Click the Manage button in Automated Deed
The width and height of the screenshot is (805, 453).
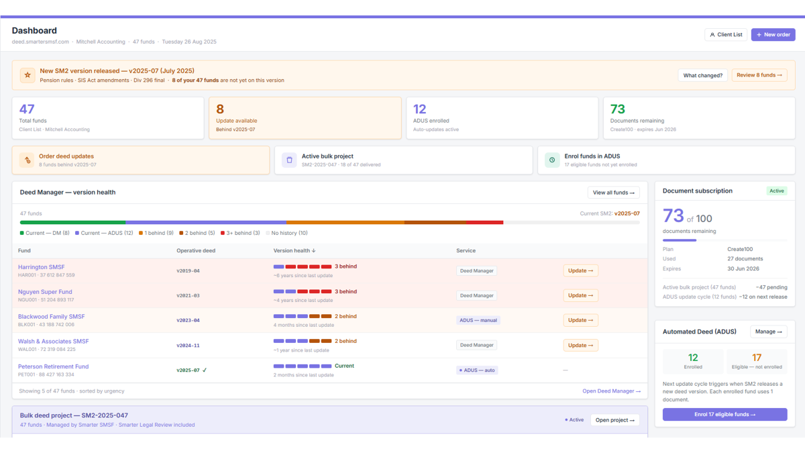pyautogui.click(x=768, y=332)
